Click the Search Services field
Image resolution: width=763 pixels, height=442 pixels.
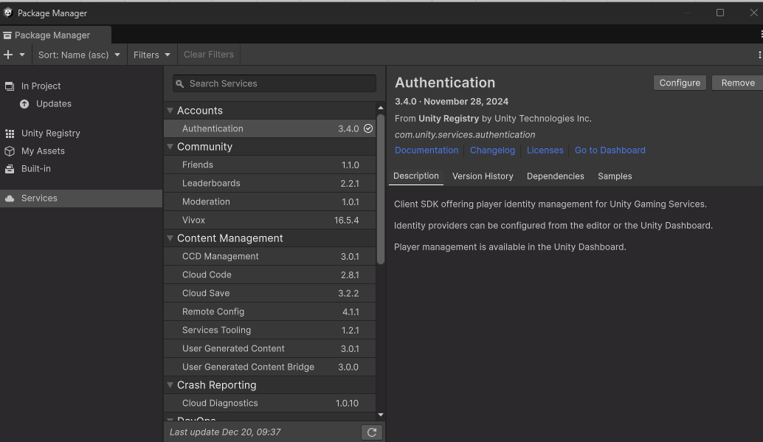point(275,84)
